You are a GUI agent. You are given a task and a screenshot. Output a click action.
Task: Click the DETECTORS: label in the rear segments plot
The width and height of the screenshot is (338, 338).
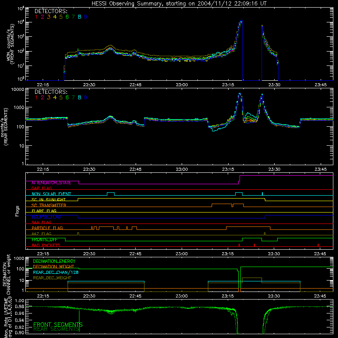(x=51, y=92)
